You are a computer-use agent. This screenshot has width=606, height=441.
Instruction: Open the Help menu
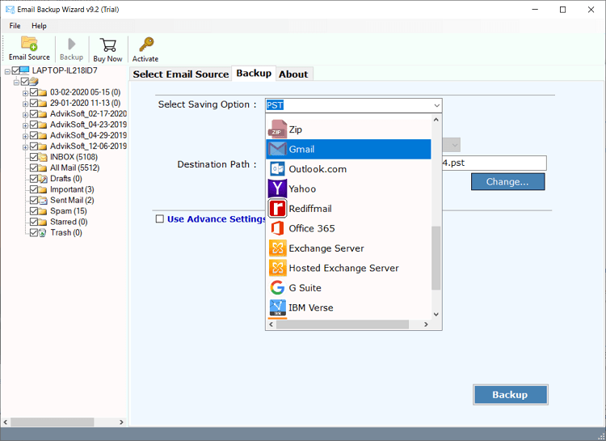point(39,26)
